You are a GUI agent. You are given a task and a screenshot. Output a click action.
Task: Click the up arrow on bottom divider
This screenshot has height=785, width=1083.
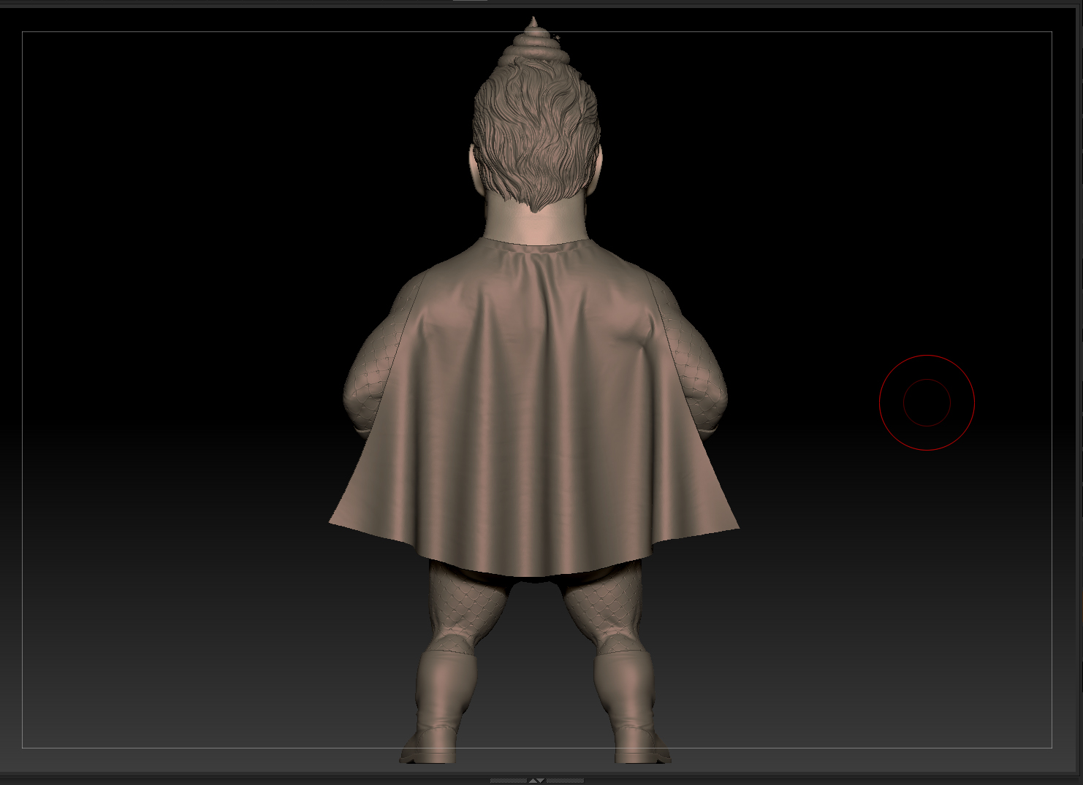[533, 781]
